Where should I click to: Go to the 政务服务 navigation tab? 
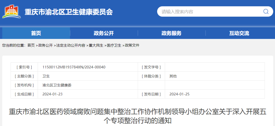click(x=171, y=33)
